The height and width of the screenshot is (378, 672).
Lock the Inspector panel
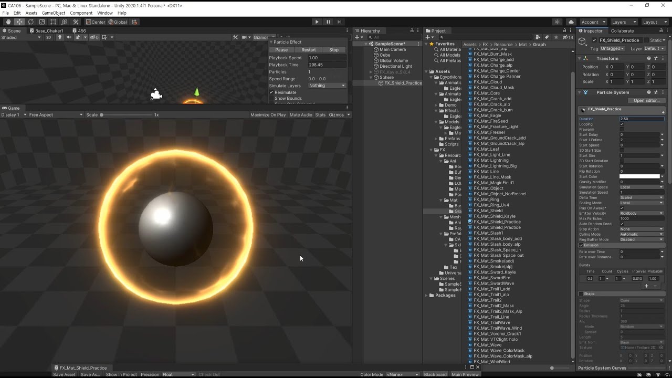tap(660, 31)
